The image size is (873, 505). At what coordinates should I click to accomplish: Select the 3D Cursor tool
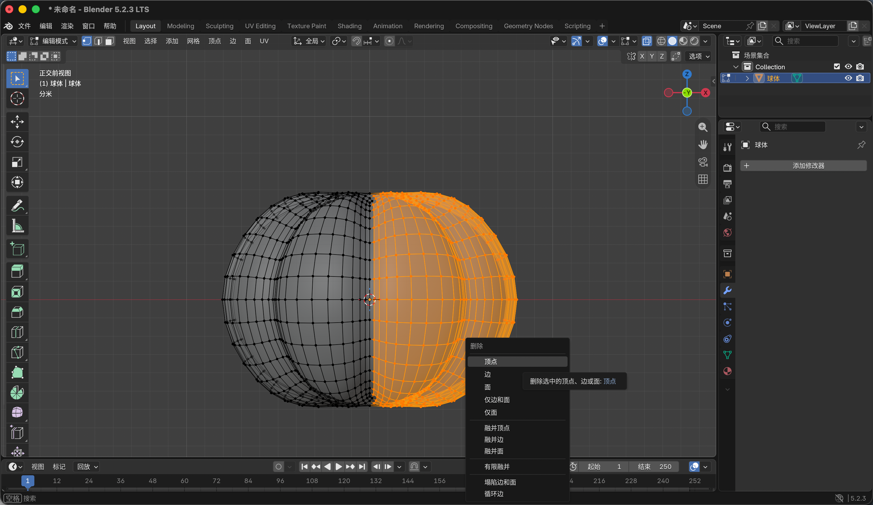(x=17, y=98)
